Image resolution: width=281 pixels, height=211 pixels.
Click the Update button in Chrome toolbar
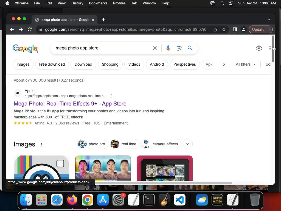pos(258,29)
